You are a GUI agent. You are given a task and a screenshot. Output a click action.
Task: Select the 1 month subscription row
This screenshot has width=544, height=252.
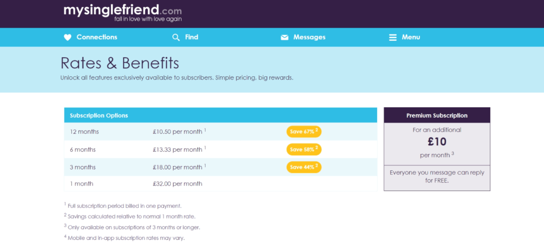[x=220, y=184]
